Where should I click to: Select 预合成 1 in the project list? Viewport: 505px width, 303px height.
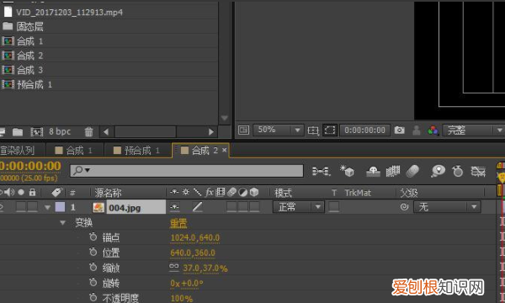pos(35,85)
